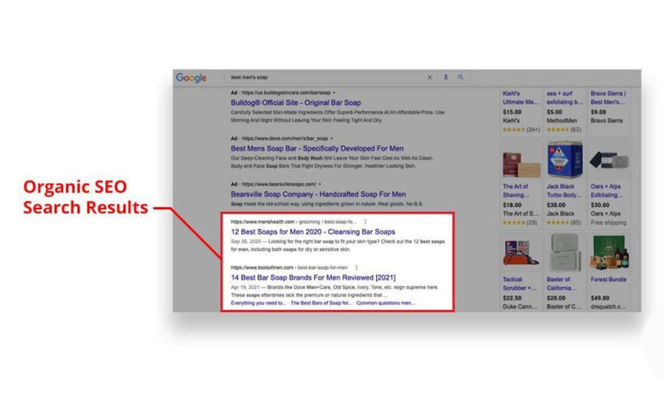
Task: Click Jack Black star rating (85)
Action: pos(564,223)
